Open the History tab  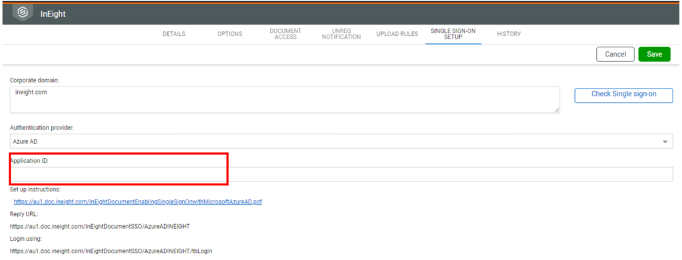point(509,34)
